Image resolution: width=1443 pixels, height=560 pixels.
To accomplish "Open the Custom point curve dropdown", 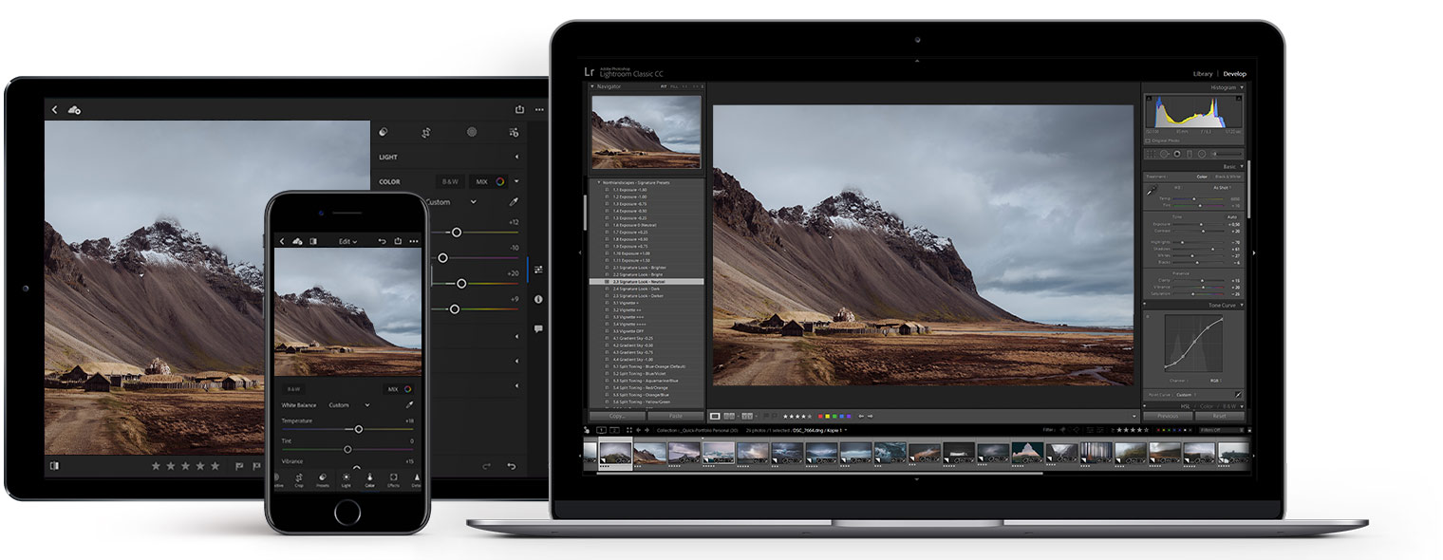I will pyautogui.click(x=1185, y=395).
